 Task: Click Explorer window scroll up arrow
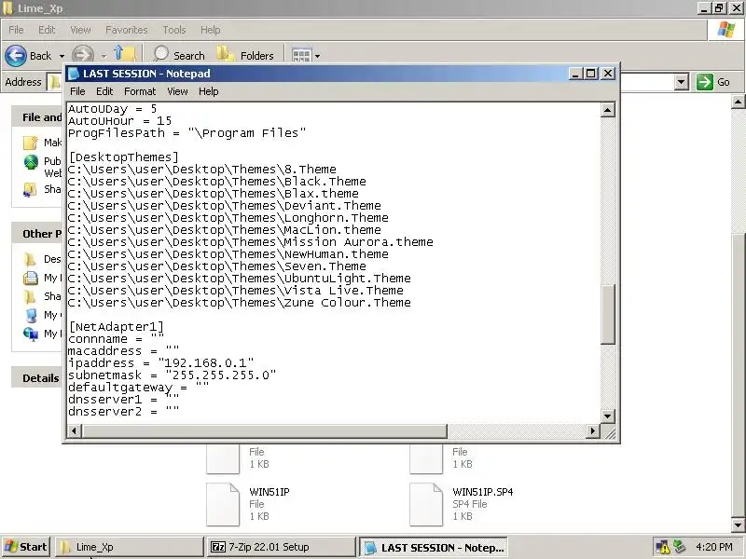pyautogui.click(x=738, y=102)
